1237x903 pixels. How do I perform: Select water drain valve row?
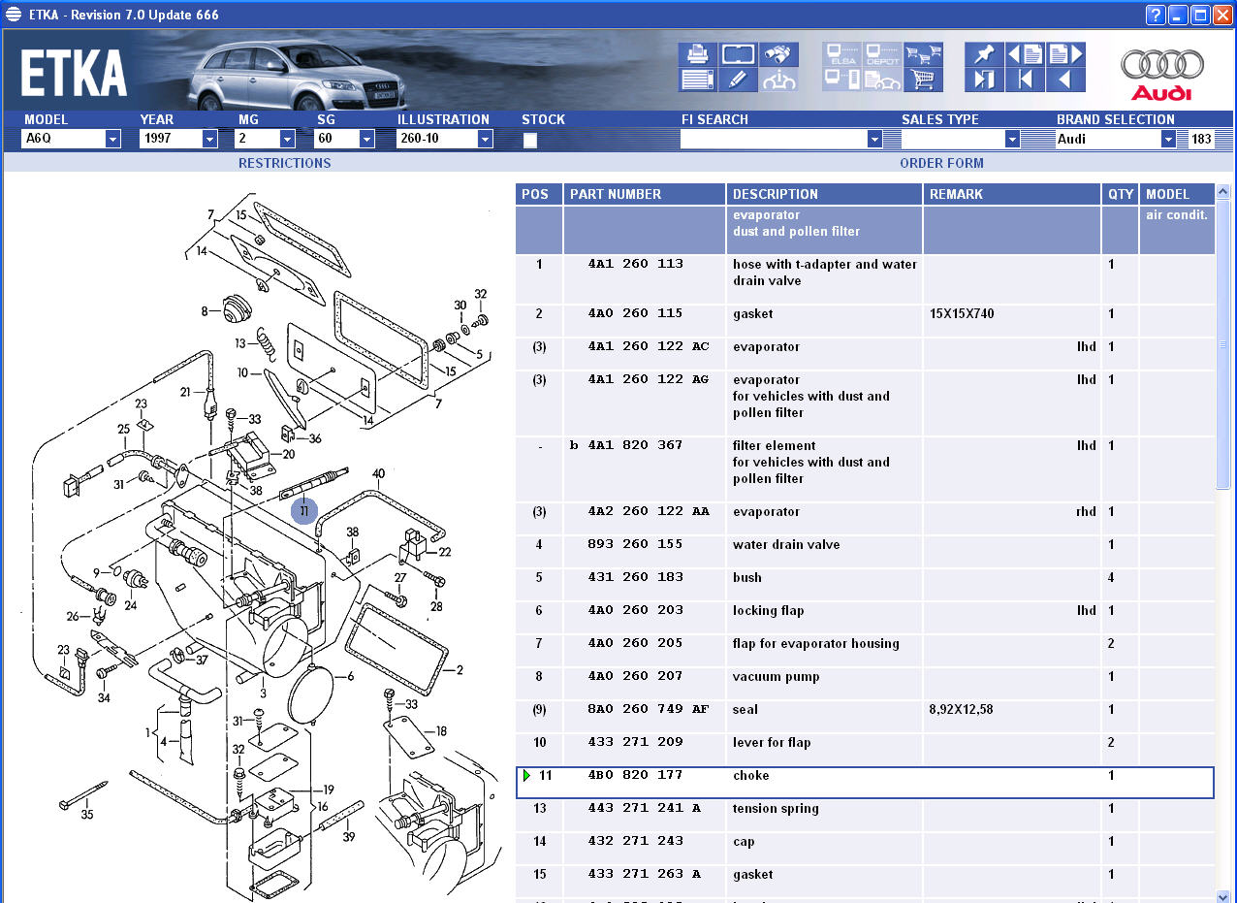pyautogui.click(x=865, y=552)
